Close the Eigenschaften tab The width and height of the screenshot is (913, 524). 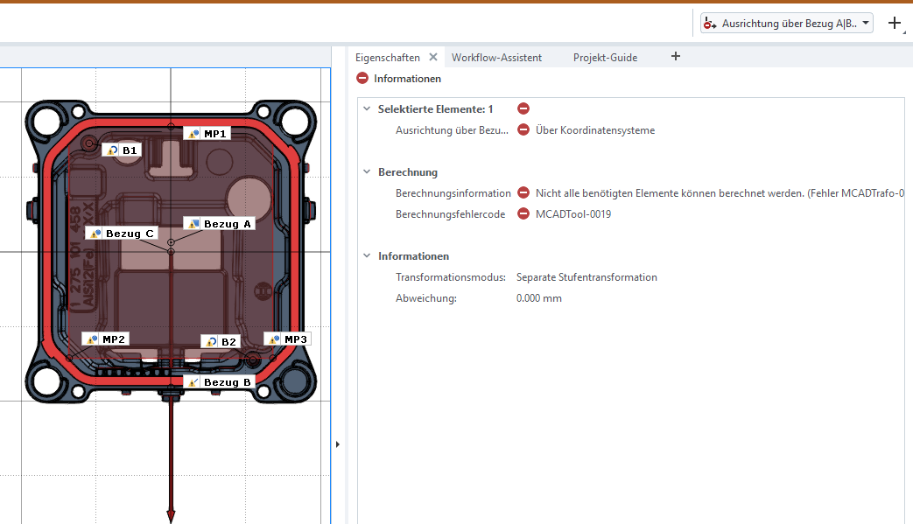click(432, 58)
